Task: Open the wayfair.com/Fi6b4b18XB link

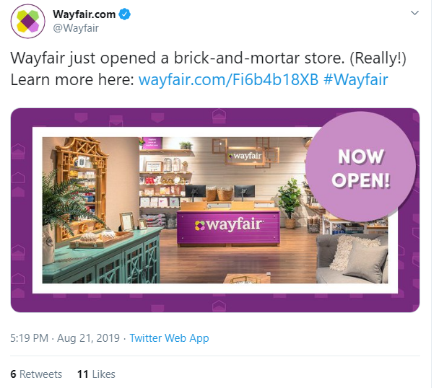Action: point(228,79)
